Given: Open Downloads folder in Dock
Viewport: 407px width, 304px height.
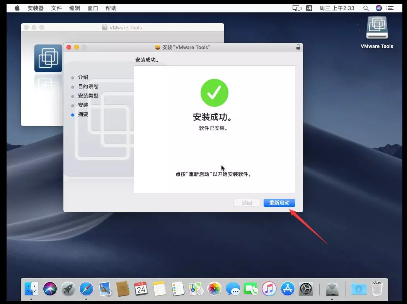Looking at the screenshot, I should 359,289.
